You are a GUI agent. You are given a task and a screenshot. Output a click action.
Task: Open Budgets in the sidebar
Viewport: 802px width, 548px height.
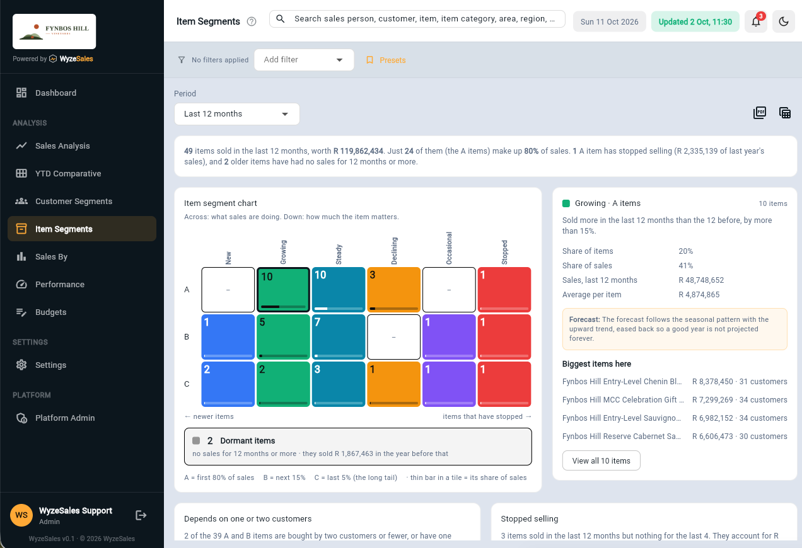click(x=82, y=312)
